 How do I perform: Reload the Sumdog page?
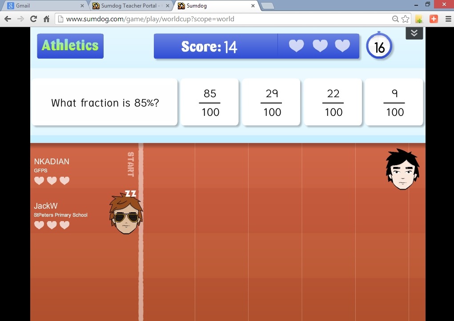coord(34,19)
